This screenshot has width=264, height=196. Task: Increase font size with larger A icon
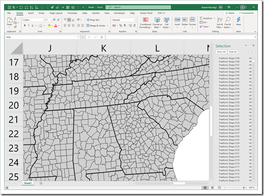[54, 20]
